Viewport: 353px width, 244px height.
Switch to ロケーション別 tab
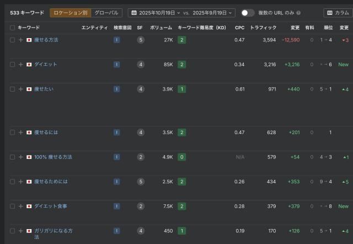70,13
